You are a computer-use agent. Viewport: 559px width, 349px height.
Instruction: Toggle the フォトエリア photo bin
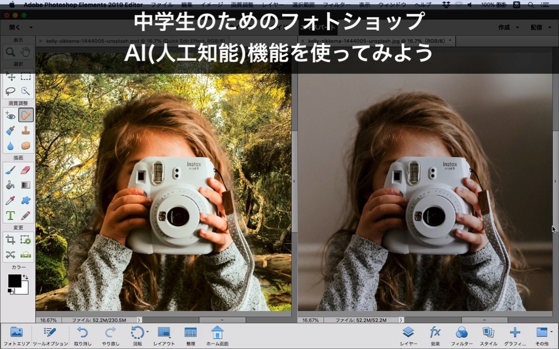click(x=16, y=336)
